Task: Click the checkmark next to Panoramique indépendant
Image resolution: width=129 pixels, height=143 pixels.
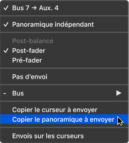Action: click(x=6, y=24)
